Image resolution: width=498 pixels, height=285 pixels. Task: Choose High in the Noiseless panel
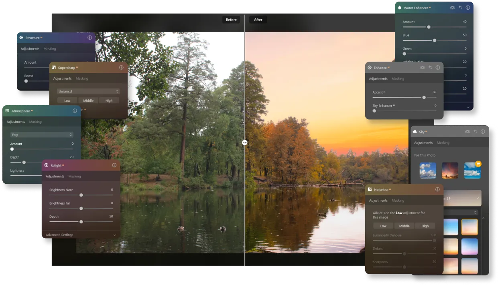[425, 226]
